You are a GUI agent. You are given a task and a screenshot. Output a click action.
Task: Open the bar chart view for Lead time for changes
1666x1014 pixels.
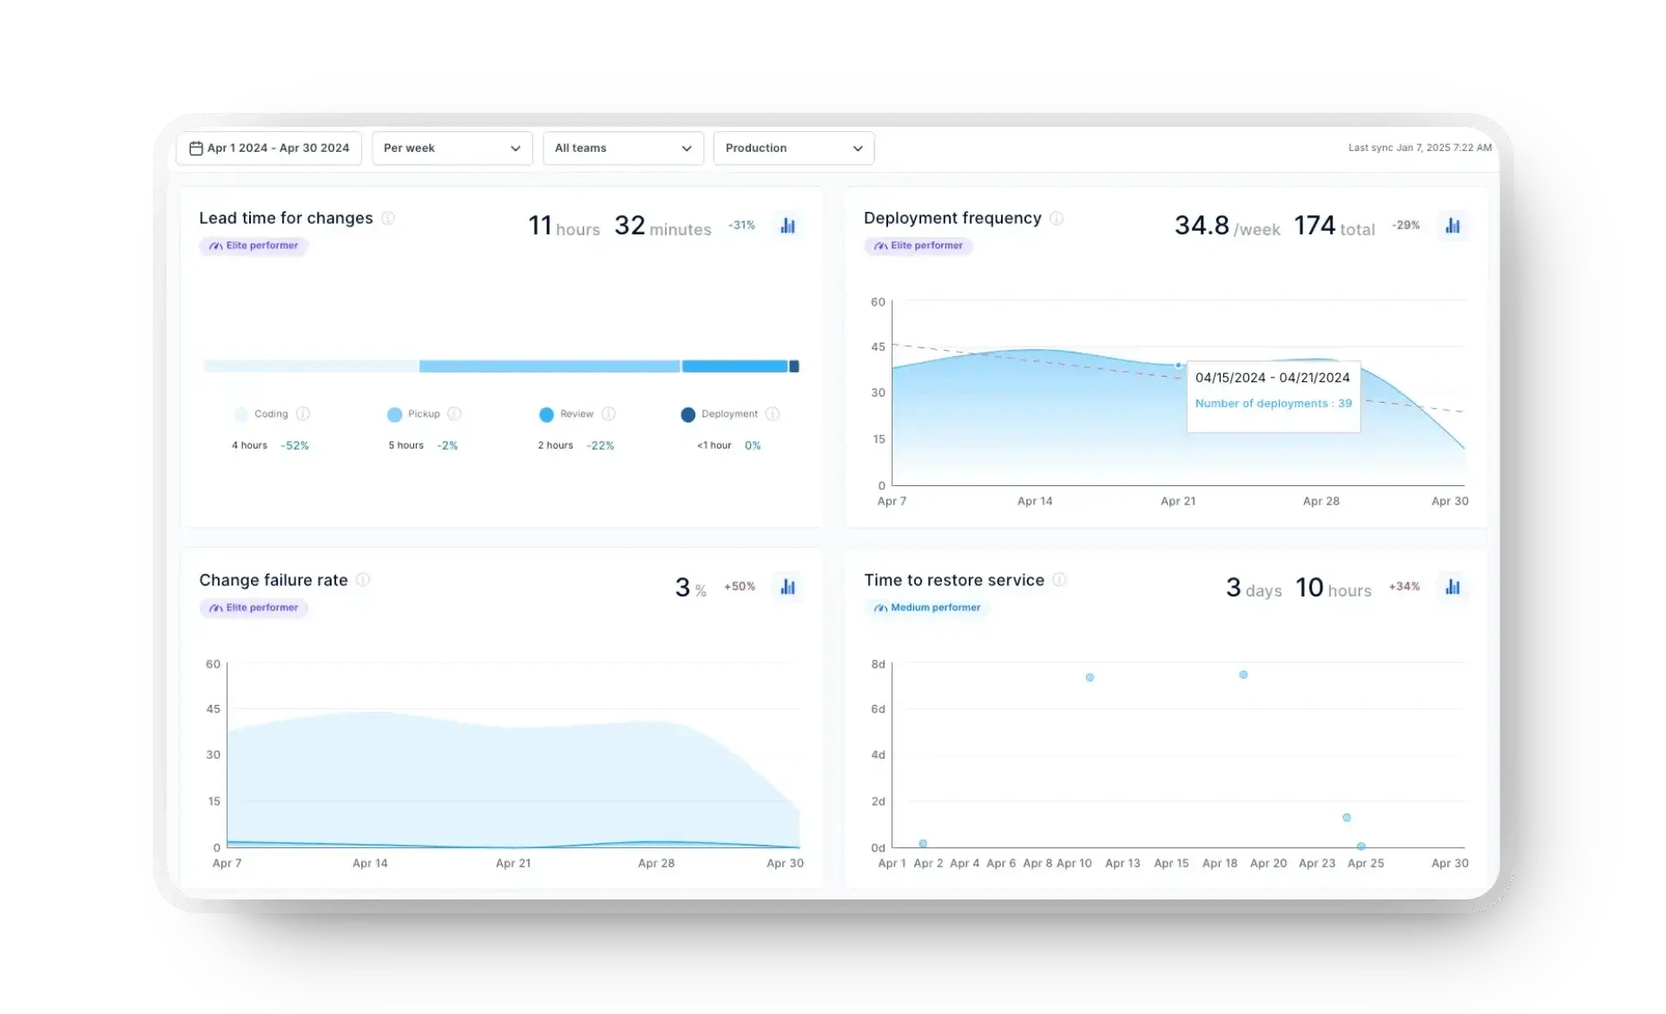click(787, 225)
